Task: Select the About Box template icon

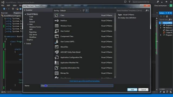Action: [56, 47]
